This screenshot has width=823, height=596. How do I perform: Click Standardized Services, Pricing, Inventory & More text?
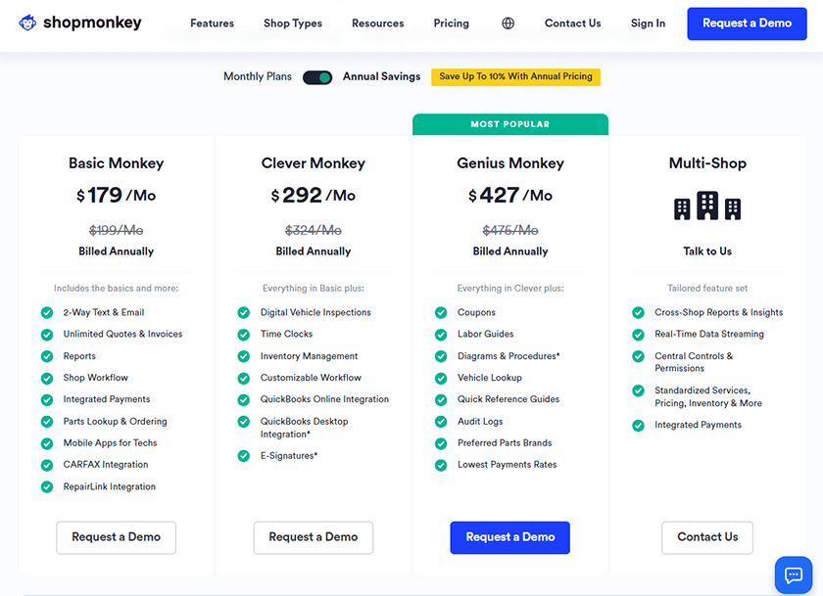[708, 396]
